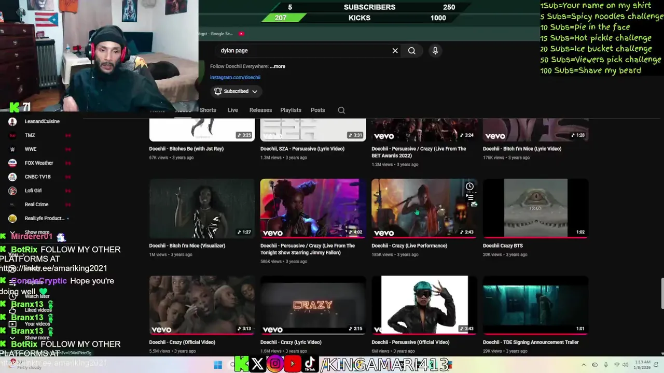Open instagram.com/doechii link
Screen dimensions: 664x373
click(235, 77)
